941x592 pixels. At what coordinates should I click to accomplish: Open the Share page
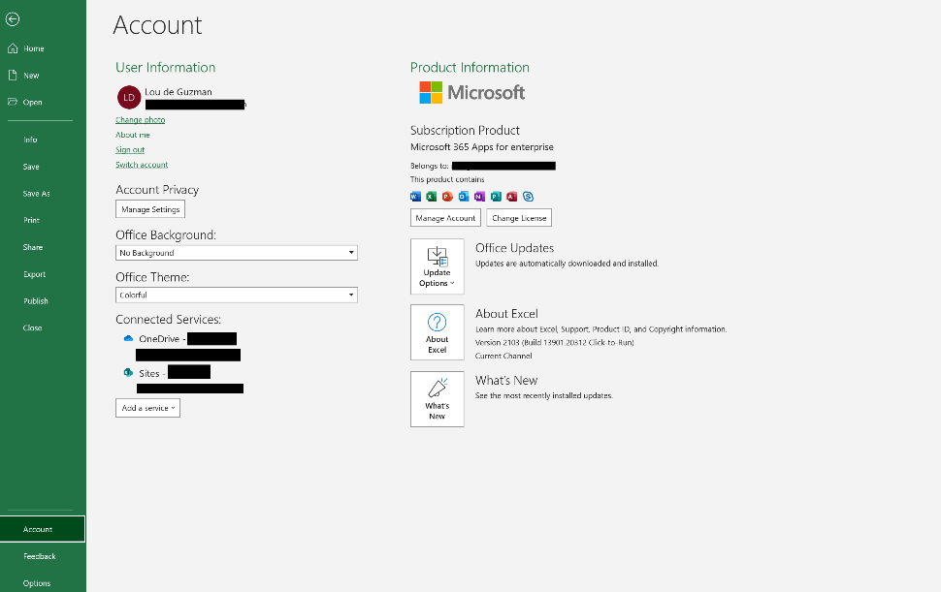point(33,247)
